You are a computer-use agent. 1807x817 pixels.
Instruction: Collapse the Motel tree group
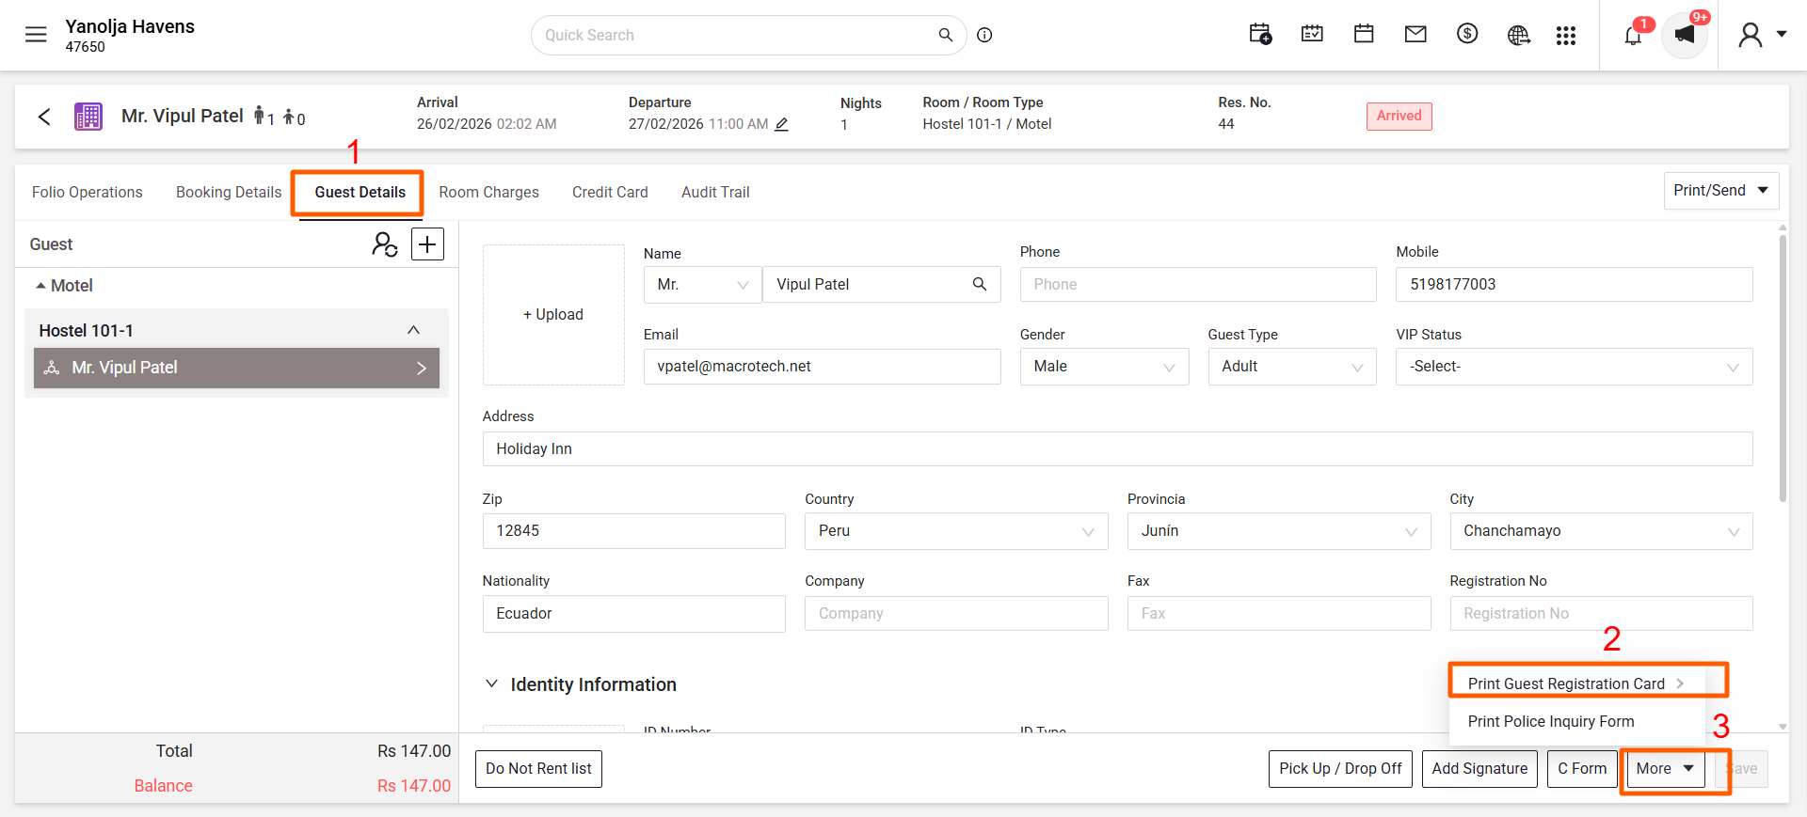tap(40, 286)
